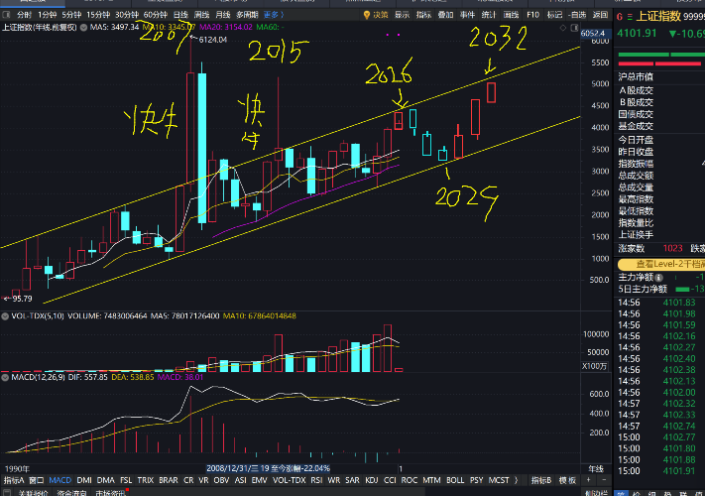Click the menu icon beside 上证指数 title
The image size is (705, 496).
(x=630, y=17)
